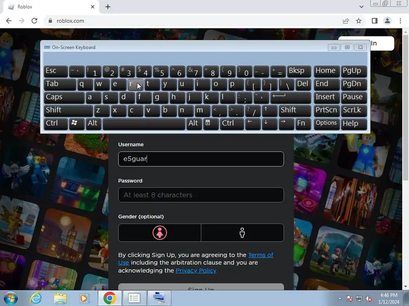This screenshot has width=409, height=306.
Task: Open new browser tab with plus
Action: [x=108, y=7]
